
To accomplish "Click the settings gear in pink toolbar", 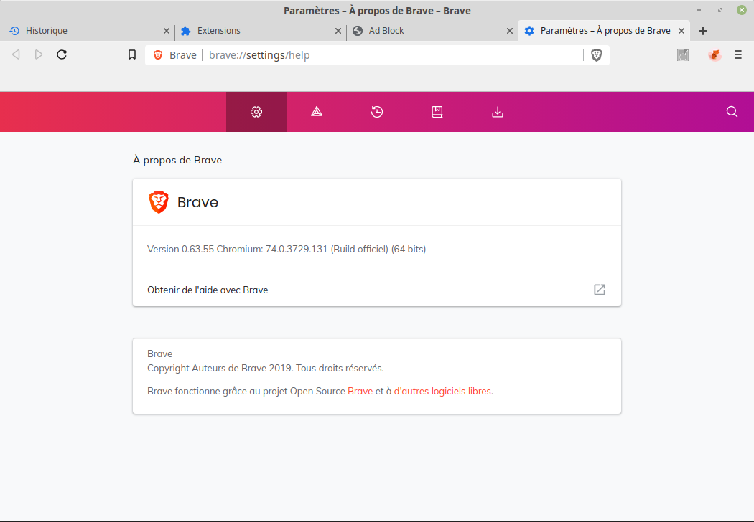I will (x=256, y=112).
